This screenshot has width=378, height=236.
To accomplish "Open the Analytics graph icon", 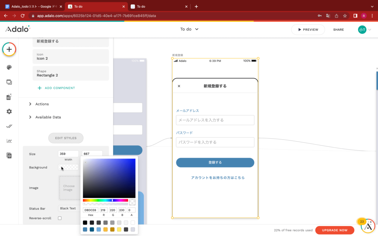I will click(x=9, y=140).
